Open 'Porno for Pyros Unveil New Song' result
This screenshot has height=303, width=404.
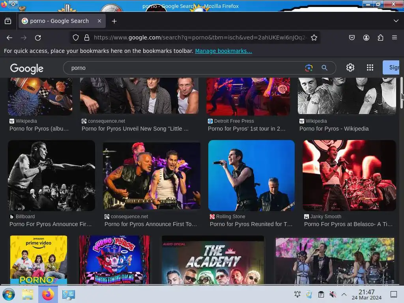coord(135,129)
